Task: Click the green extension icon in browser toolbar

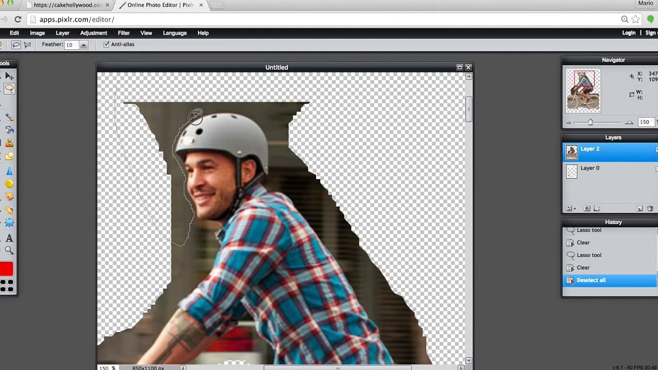Action: pyautogui.click(x=650, y=19)
